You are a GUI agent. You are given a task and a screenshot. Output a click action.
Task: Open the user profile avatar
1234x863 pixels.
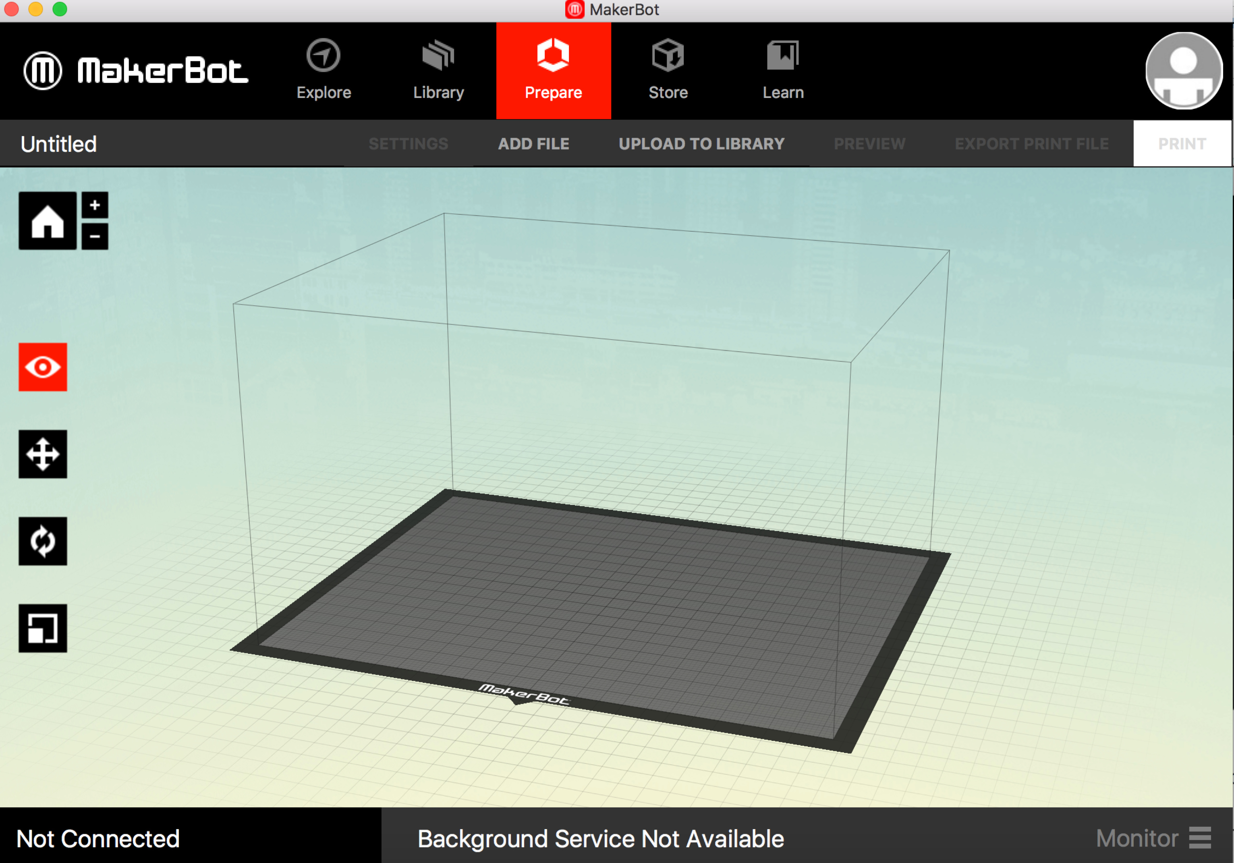(x=1184, y=71)
